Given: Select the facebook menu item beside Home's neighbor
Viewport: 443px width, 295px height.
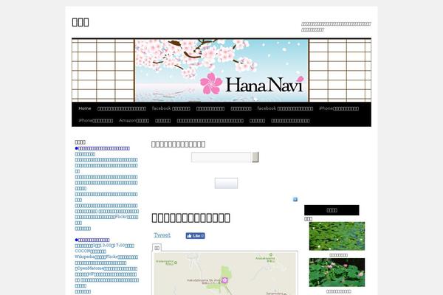Looking at the screenshot, I should [x=171, y=108].
